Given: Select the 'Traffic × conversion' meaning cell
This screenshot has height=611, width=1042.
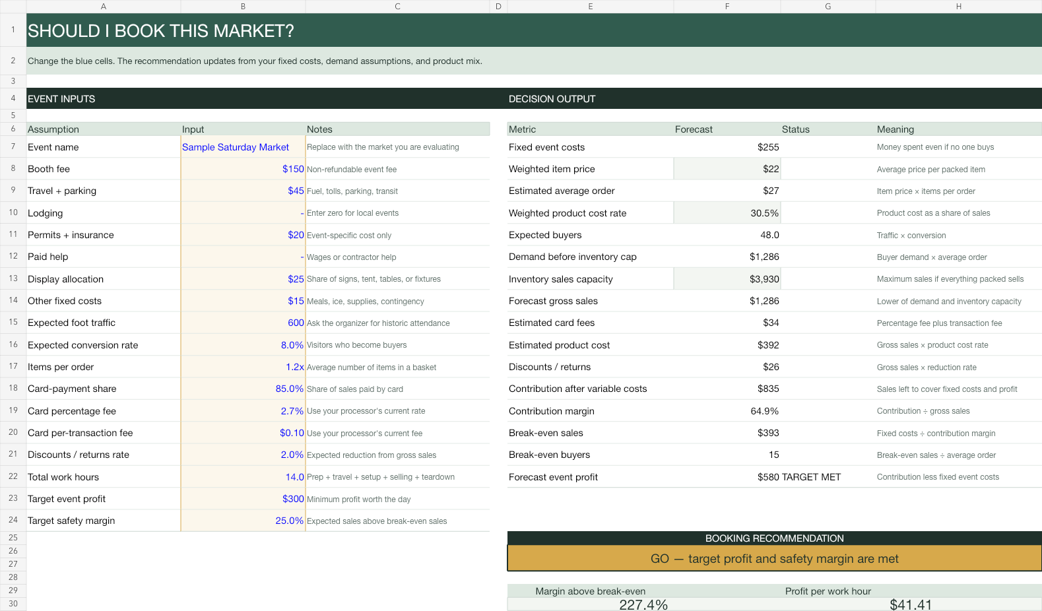Looking at the screenshot, I should [959, 235].
